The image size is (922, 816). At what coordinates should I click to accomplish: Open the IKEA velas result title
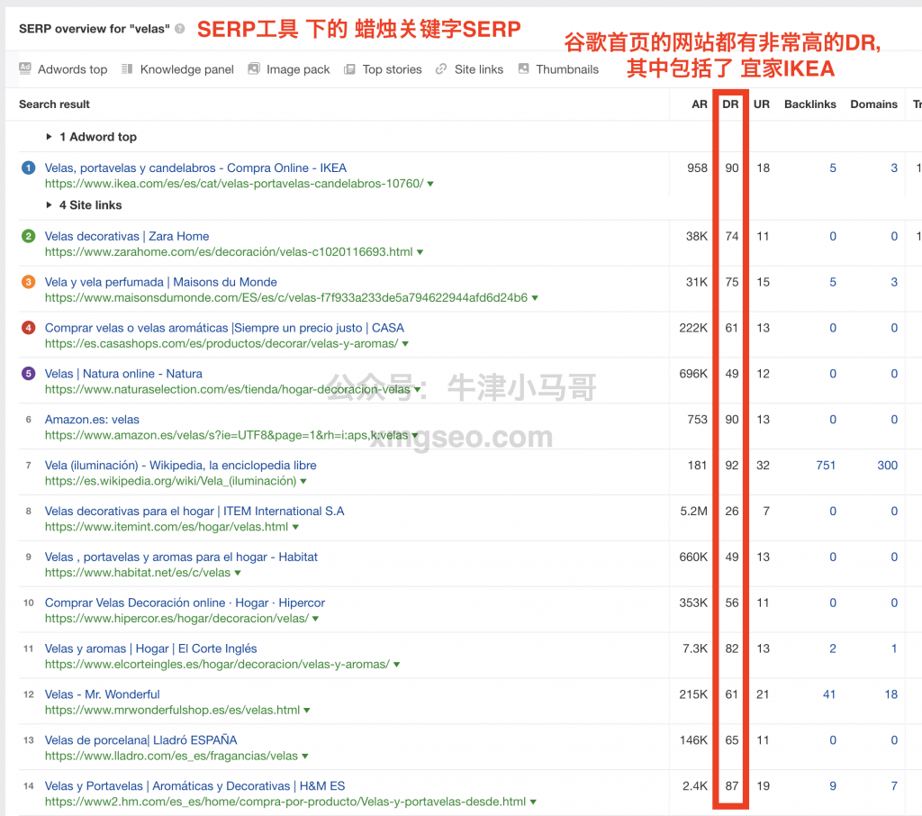pyautogui.click(x=195, y=168)
